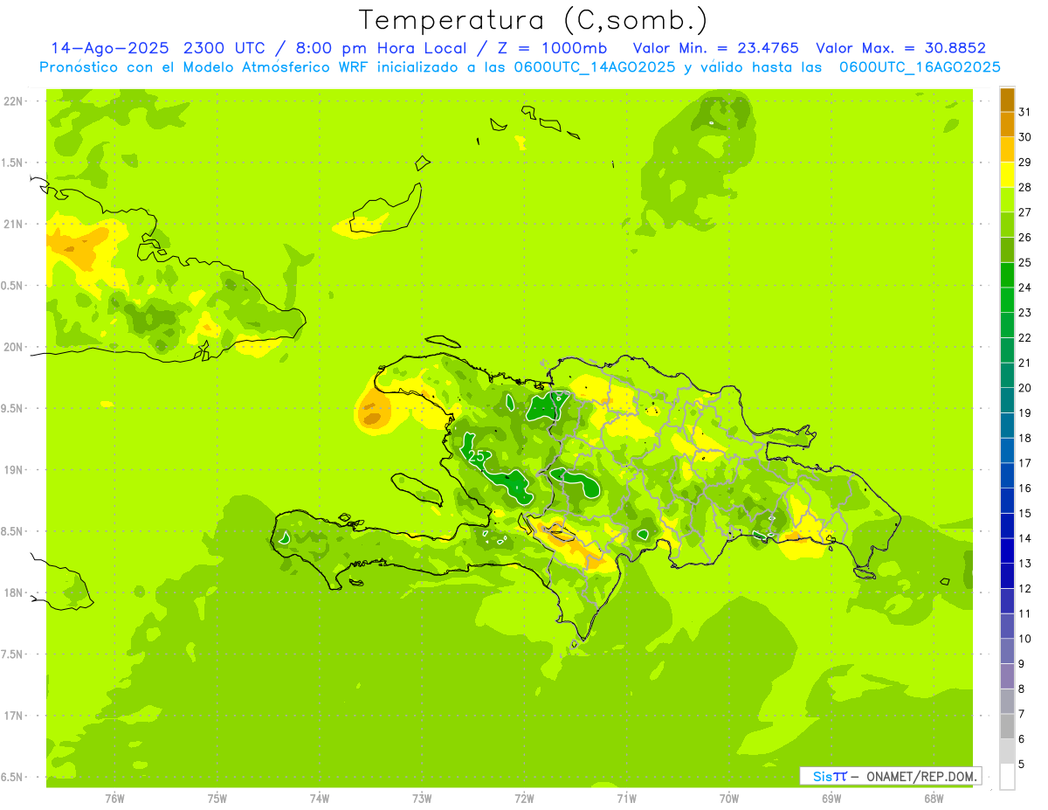Click the '25' contour label over Haiti
Image resolution: width=1048 pixels, height=810 pixels.
pyautogui.click(x=477, y=456)
